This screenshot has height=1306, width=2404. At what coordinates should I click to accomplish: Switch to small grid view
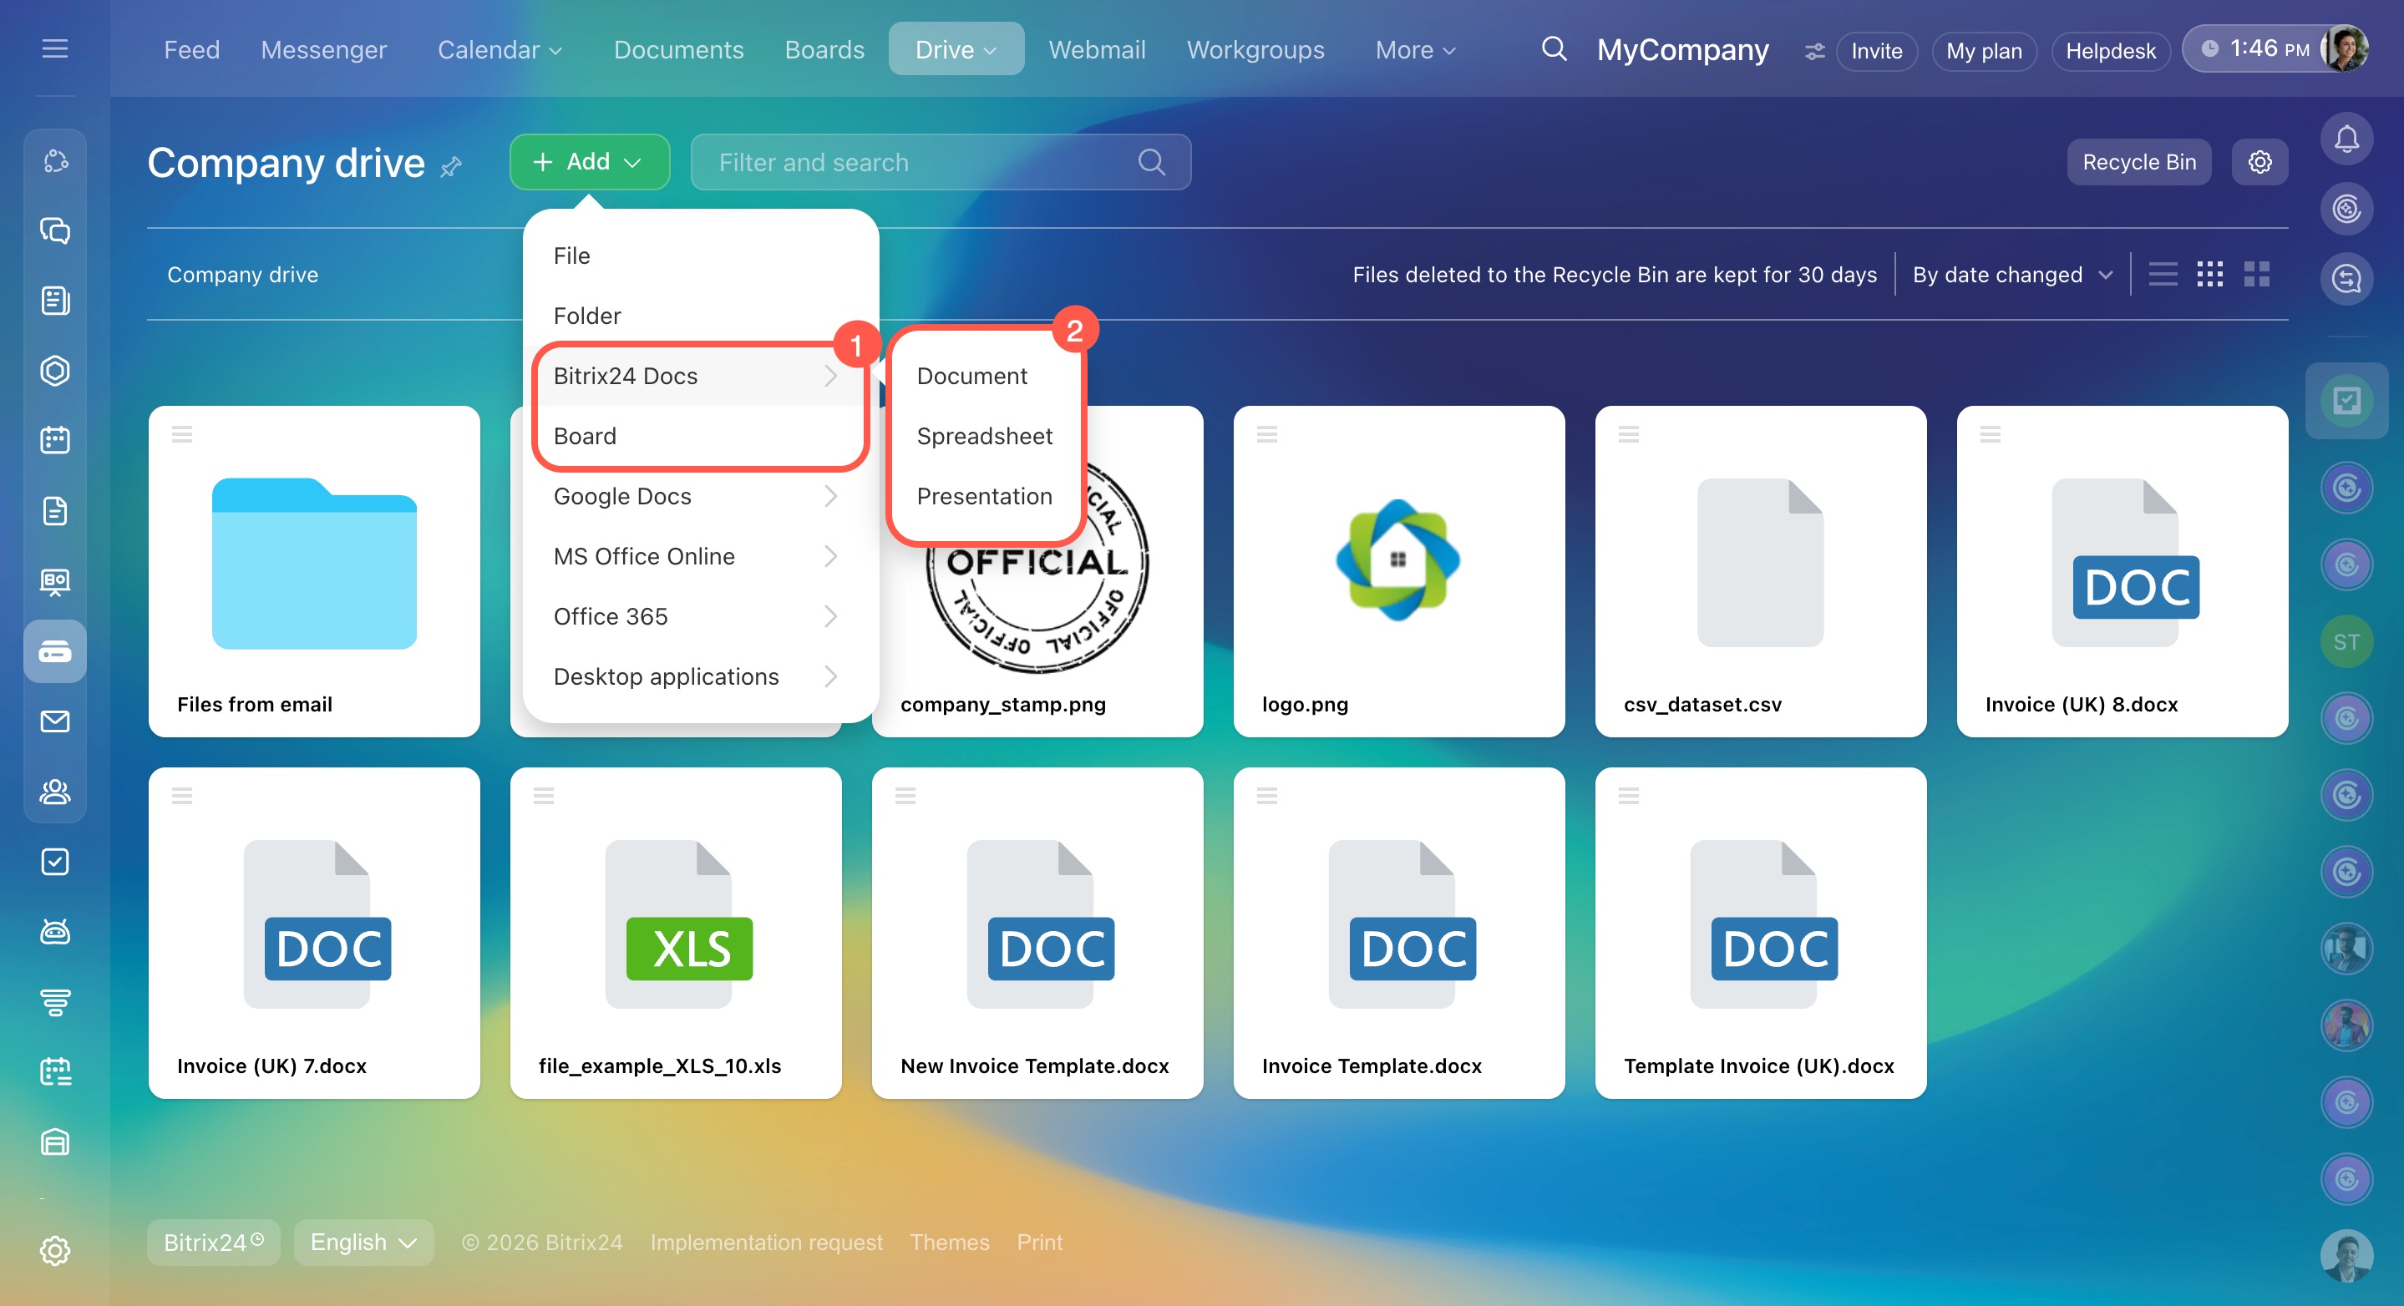(x=2209, y=274)
